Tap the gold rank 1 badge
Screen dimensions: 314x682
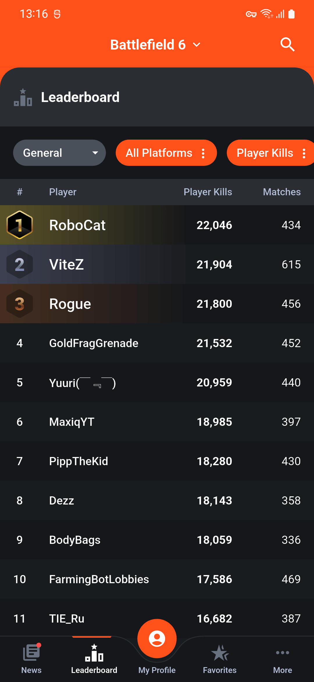tap(19, 225)
